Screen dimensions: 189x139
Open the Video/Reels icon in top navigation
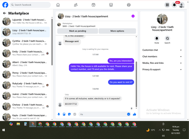(93, 5)
